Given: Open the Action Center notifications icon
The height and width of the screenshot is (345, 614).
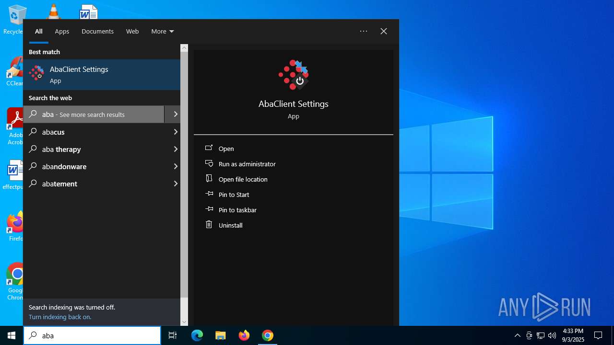Looking at the screenshot, I should pos(598,335).
